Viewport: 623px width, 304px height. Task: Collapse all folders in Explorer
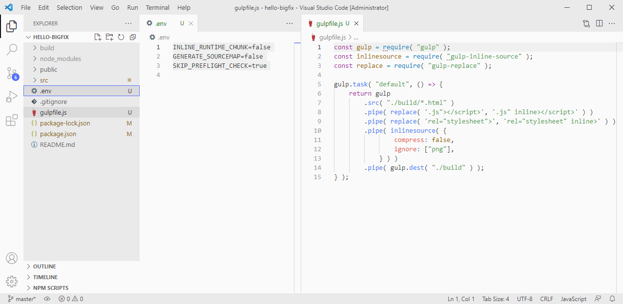[132, 37]
